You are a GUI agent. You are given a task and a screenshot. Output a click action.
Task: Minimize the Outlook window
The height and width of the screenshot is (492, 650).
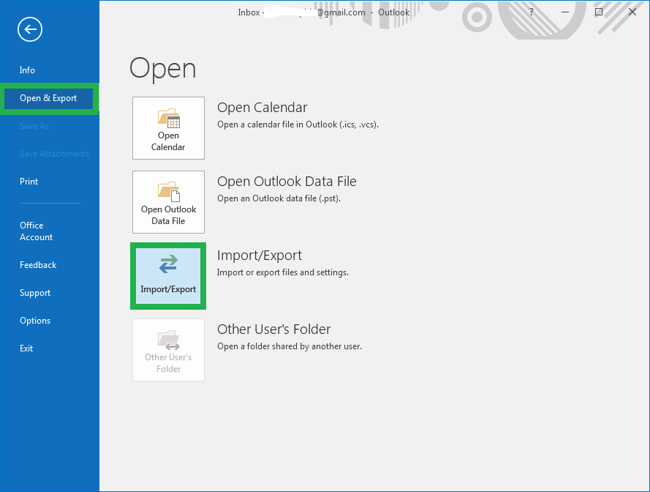(564, 12)
